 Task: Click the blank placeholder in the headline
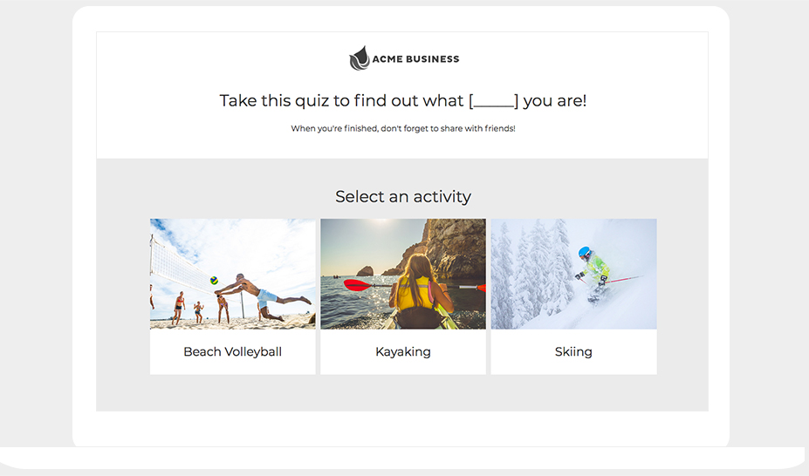coord(493,101)
